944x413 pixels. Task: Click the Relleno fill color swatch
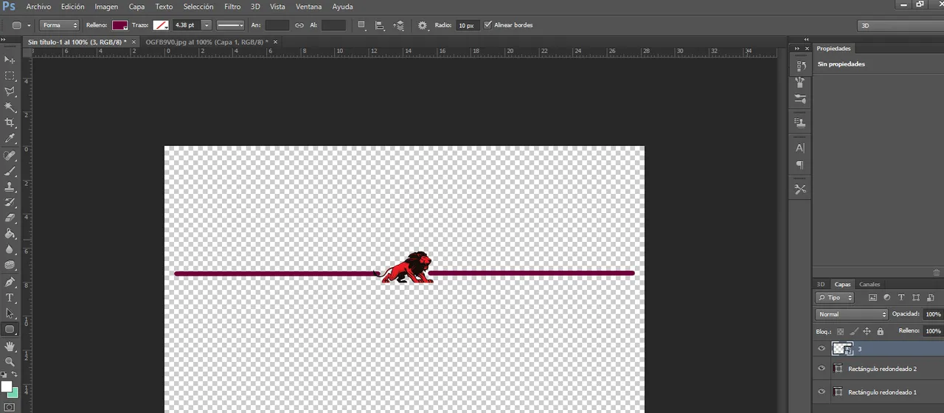119,25
